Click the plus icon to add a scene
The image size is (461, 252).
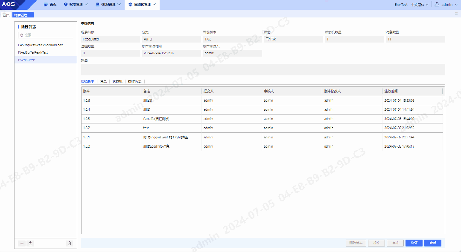22,243
